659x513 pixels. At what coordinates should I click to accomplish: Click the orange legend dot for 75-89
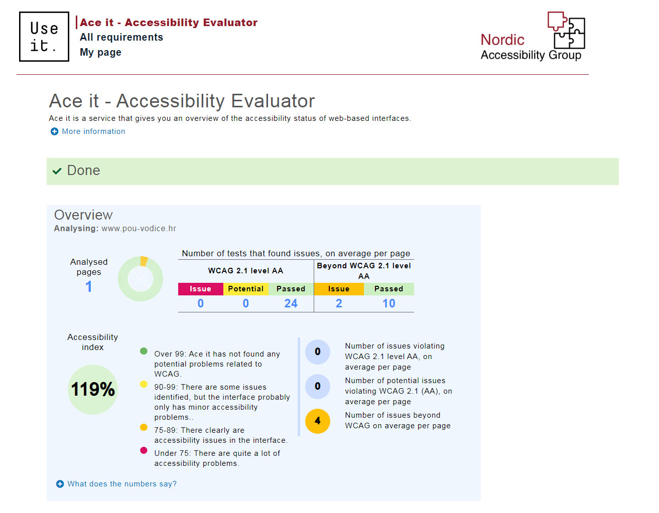(x=144, y=427)
